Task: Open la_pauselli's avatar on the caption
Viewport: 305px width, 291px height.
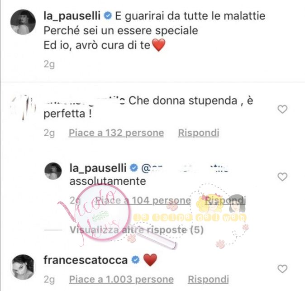Action: (x=23, y=22)
